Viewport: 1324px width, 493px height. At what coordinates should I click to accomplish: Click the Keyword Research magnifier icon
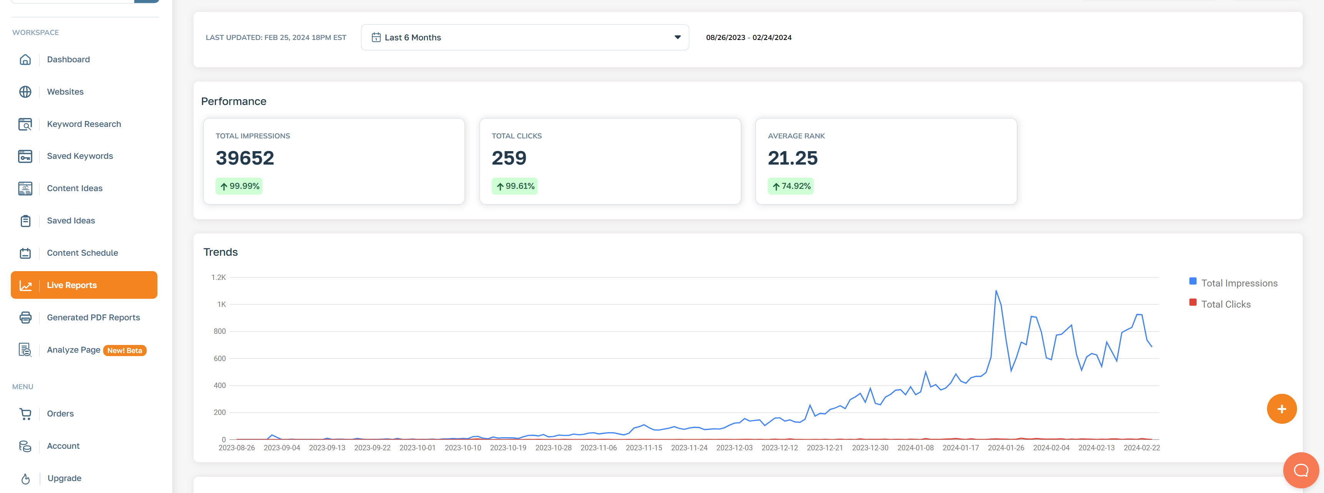(x=25, y=124)
